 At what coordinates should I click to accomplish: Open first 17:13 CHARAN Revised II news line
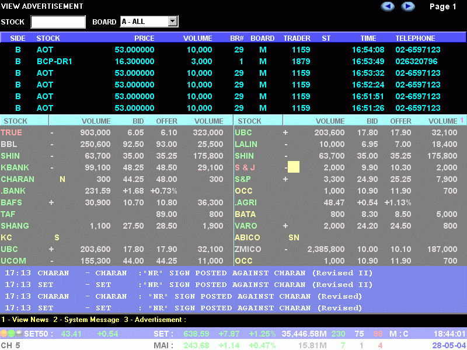[x=189, y=273]
